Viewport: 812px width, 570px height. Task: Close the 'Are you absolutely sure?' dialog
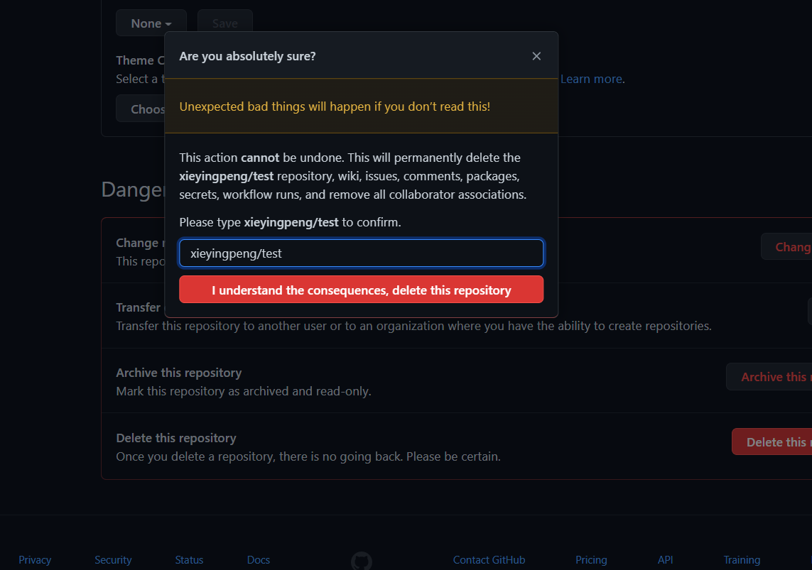pos(536,56)
